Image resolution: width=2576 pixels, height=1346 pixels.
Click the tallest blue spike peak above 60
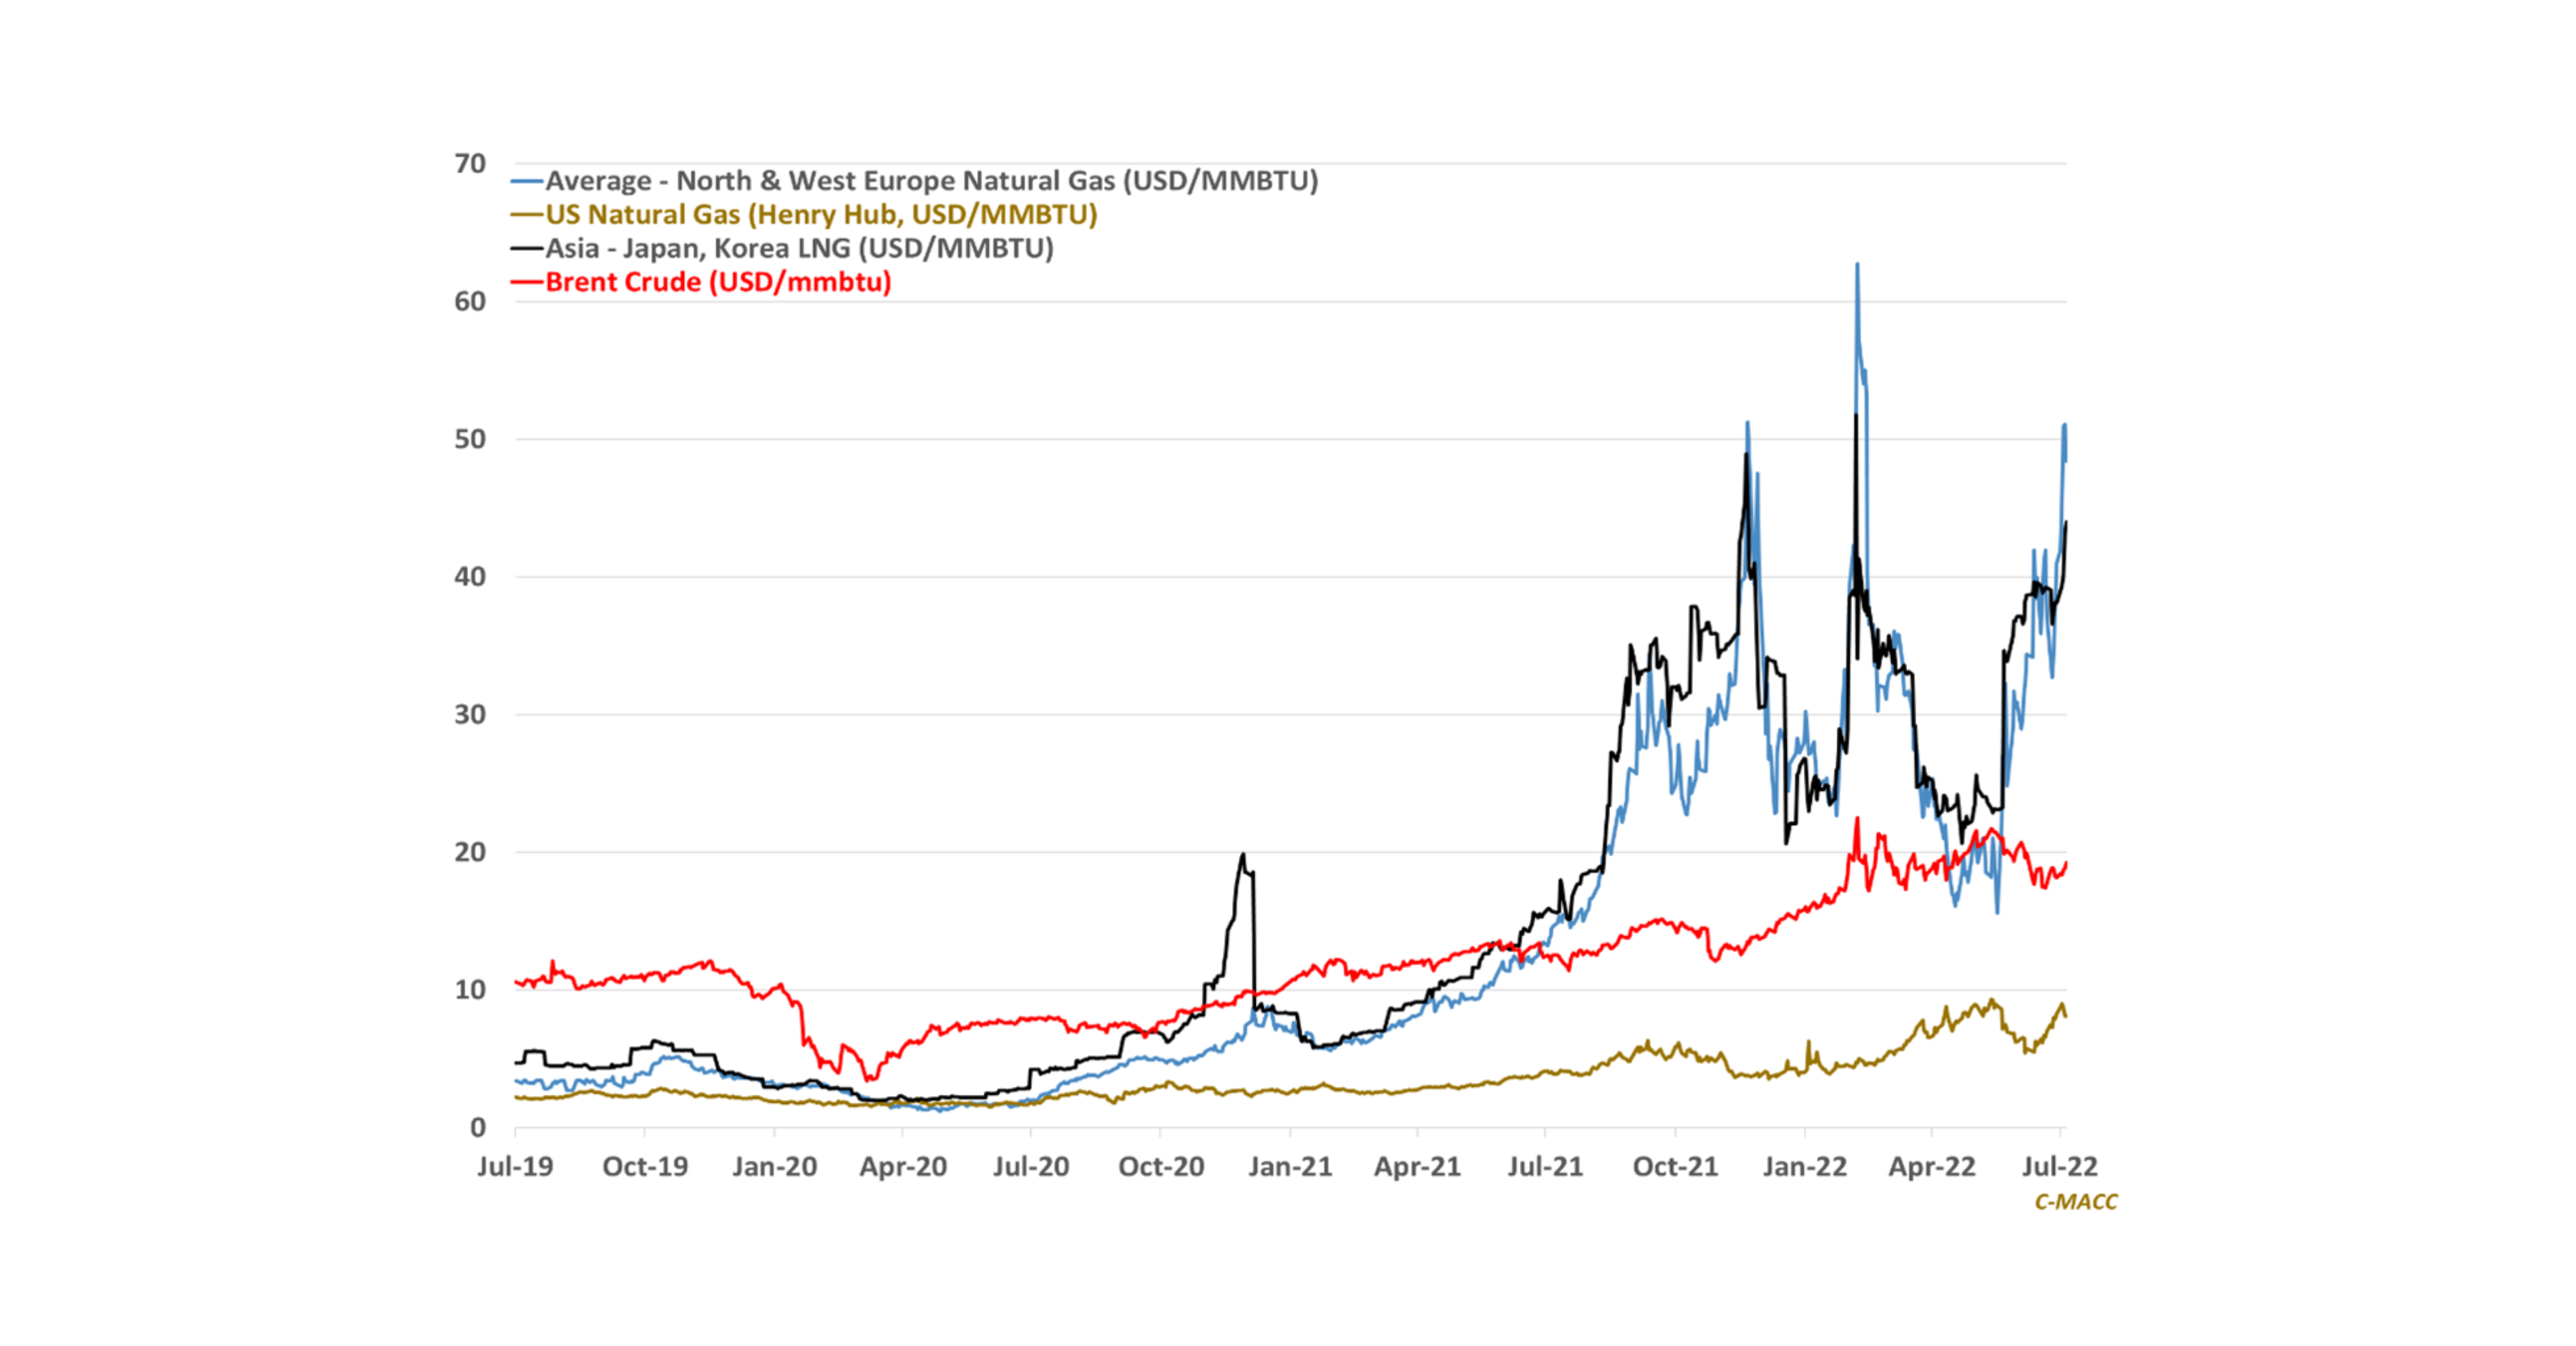point(1857,266)
